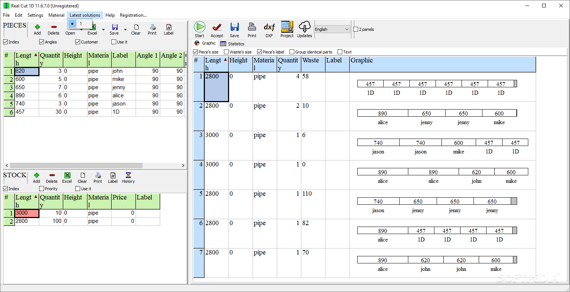Select the stock length cell 2800
The width and height of the screenshot is (570, 292).
click(27, 221)
